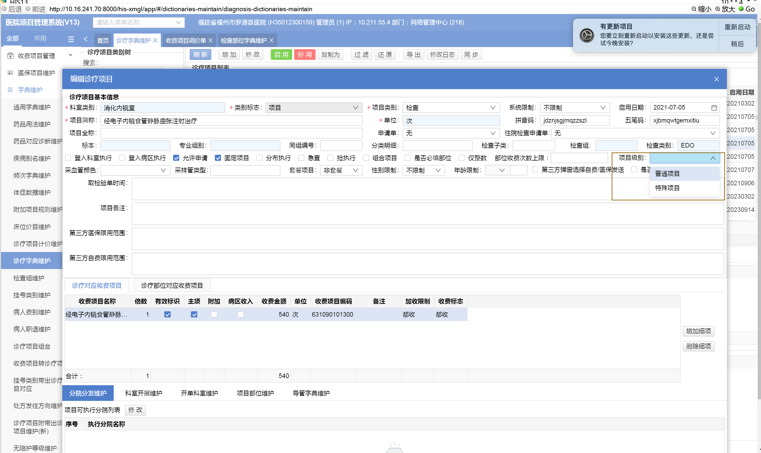Close the 诊疗字典维护 tab with X
Viewport: 761px width, 453px height.
(155, 40)
